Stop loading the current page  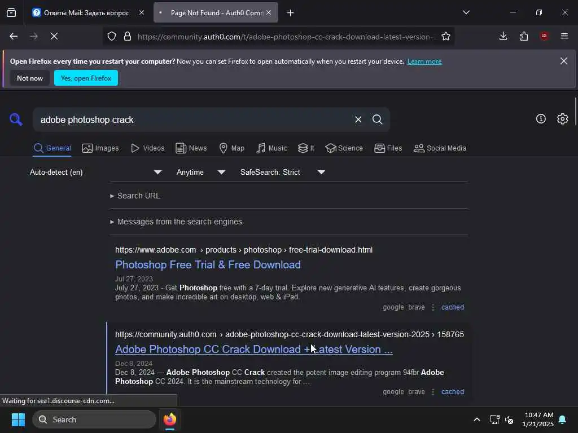[x=54, y=36]
